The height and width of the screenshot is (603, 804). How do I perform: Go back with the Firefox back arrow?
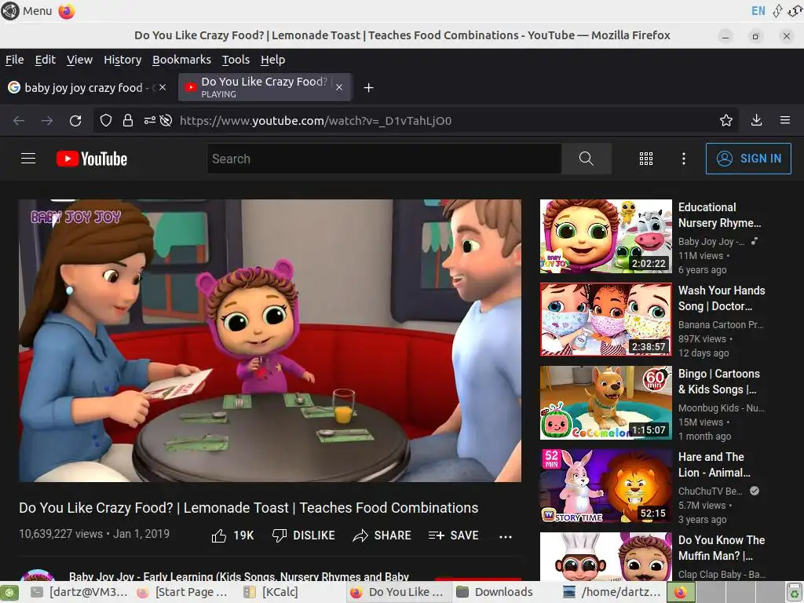[19, 120]
